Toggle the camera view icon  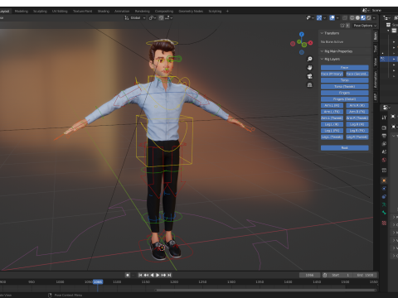pos(310,76)
